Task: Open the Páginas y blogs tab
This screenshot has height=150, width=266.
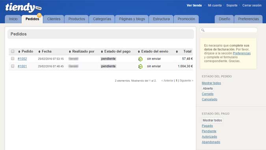Action: (x=132, y=19)
